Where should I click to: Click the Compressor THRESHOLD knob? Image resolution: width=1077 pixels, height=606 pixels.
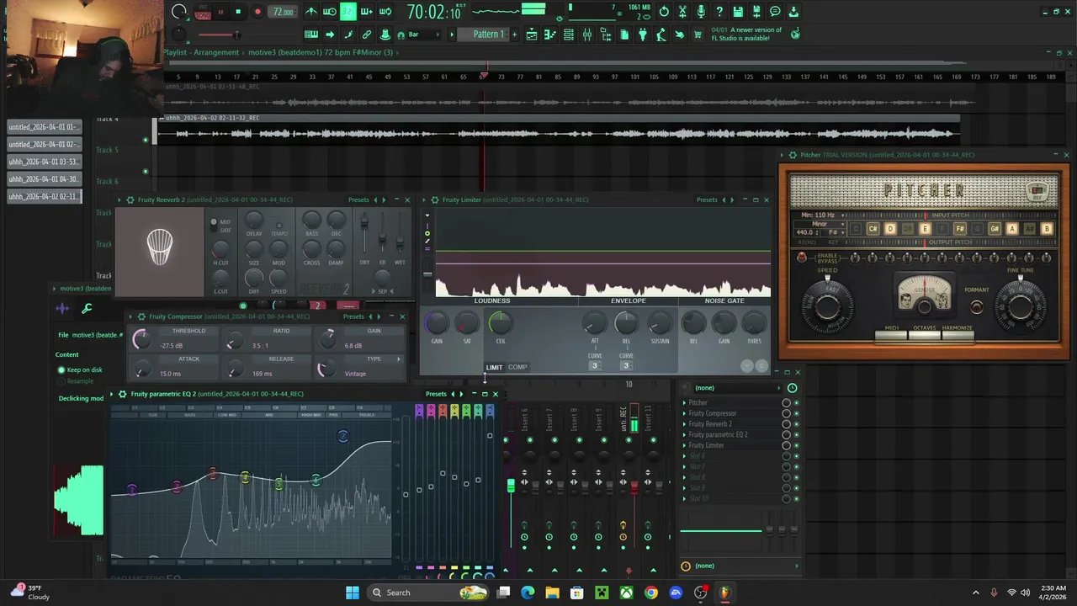tap(141, 338)
